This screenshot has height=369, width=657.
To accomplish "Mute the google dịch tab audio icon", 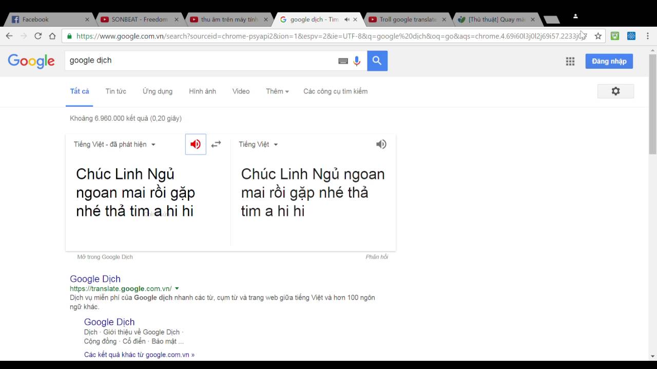I will coord(346,19).
